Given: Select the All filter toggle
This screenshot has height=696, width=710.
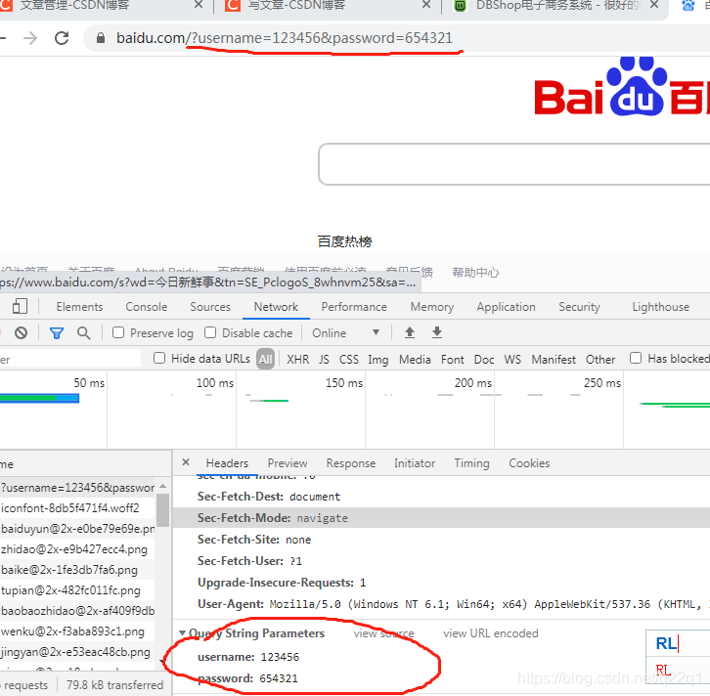Looking at the screenshot, I should pos(265,360).
